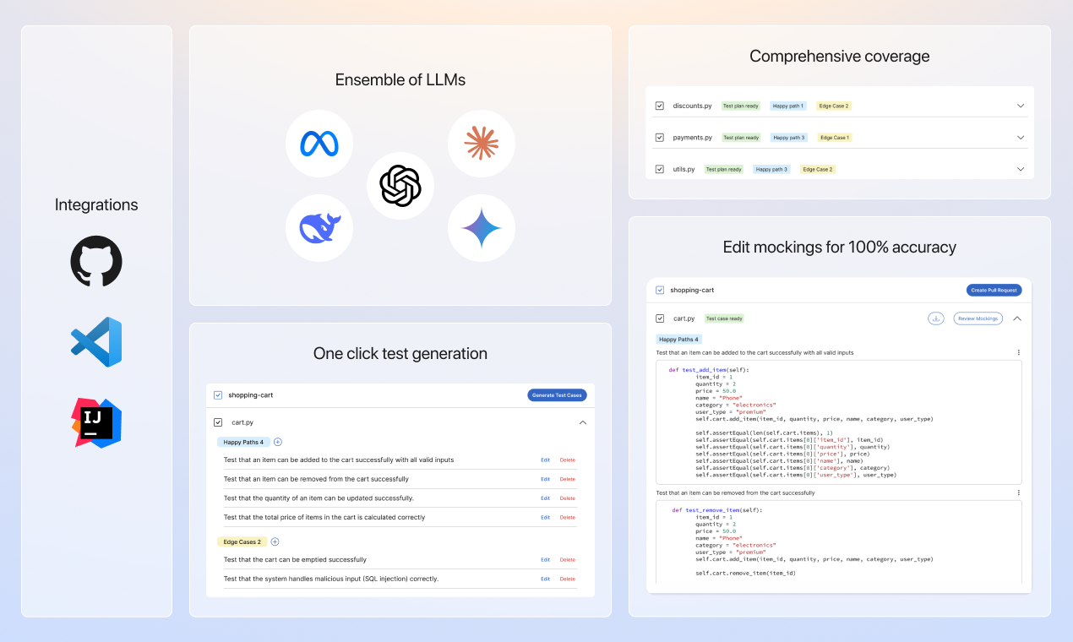Click the Review Mockings button
The width and height of the screenshot is (1073, 642).
tap(978, 318)
